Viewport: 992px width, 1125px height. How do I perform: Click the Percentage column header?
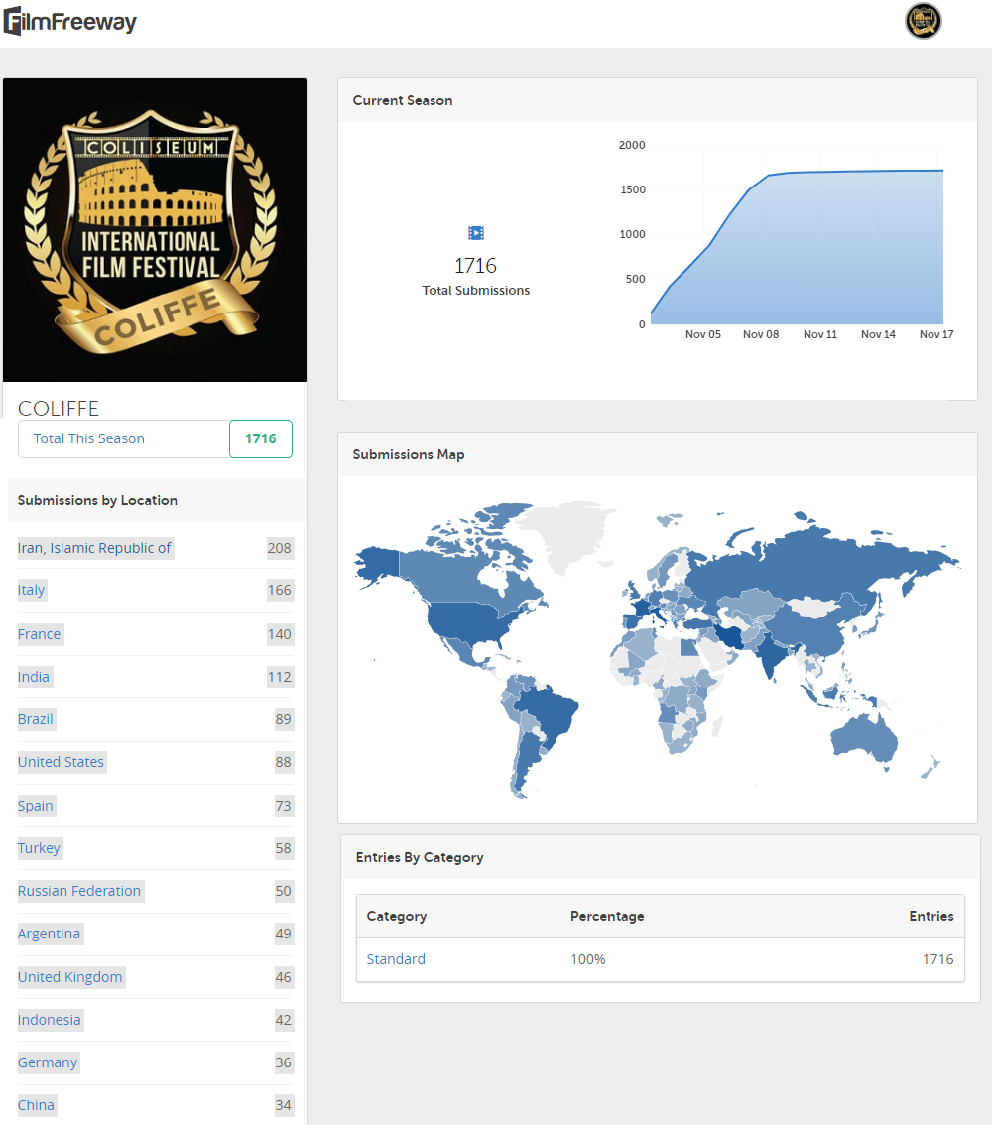(x=607, y=917)
